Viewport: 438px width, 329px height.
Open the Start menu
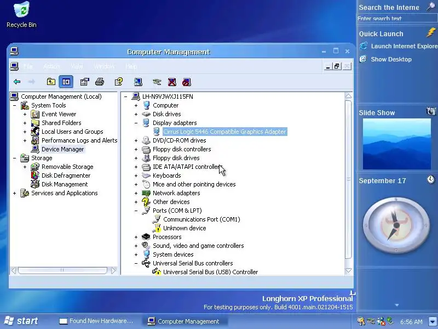[x=21, y=321]
